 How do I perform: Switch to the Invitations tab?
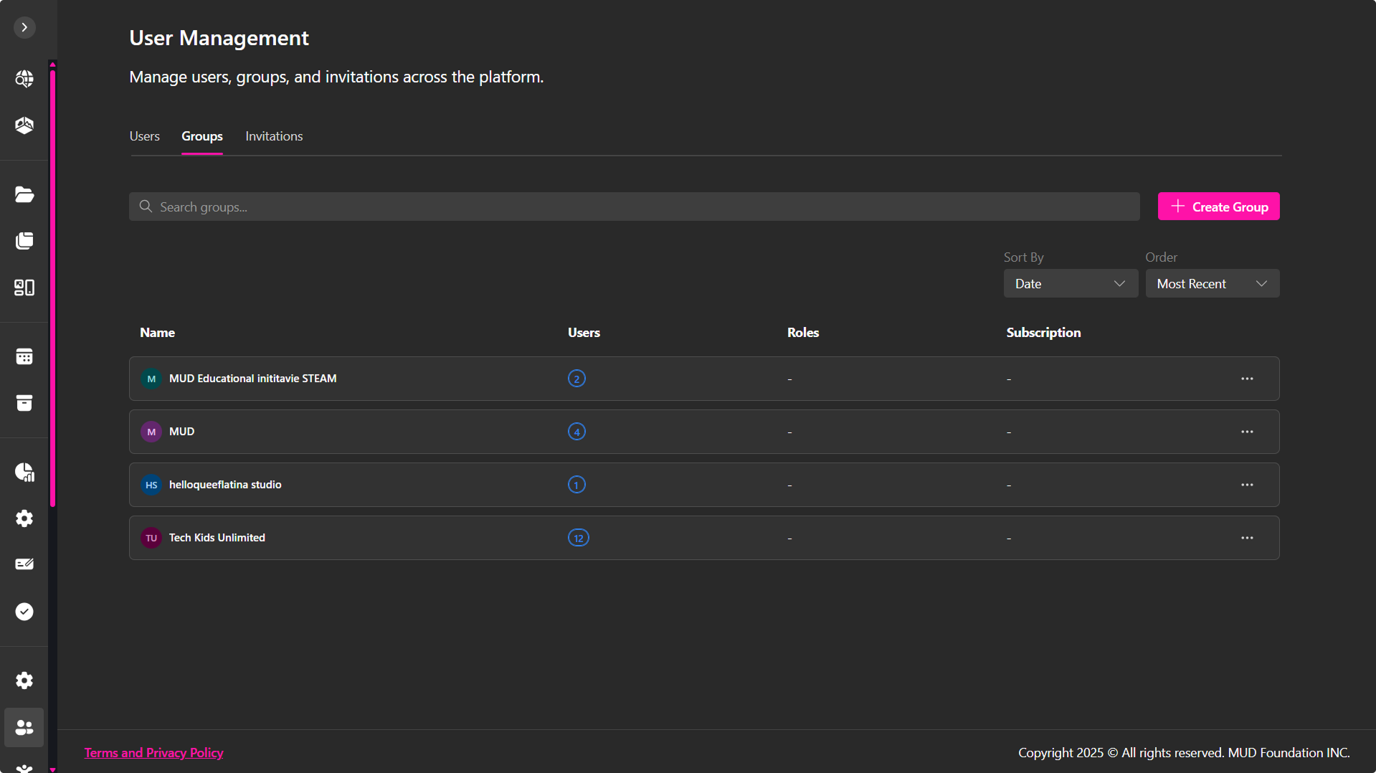tap(274, 136)
